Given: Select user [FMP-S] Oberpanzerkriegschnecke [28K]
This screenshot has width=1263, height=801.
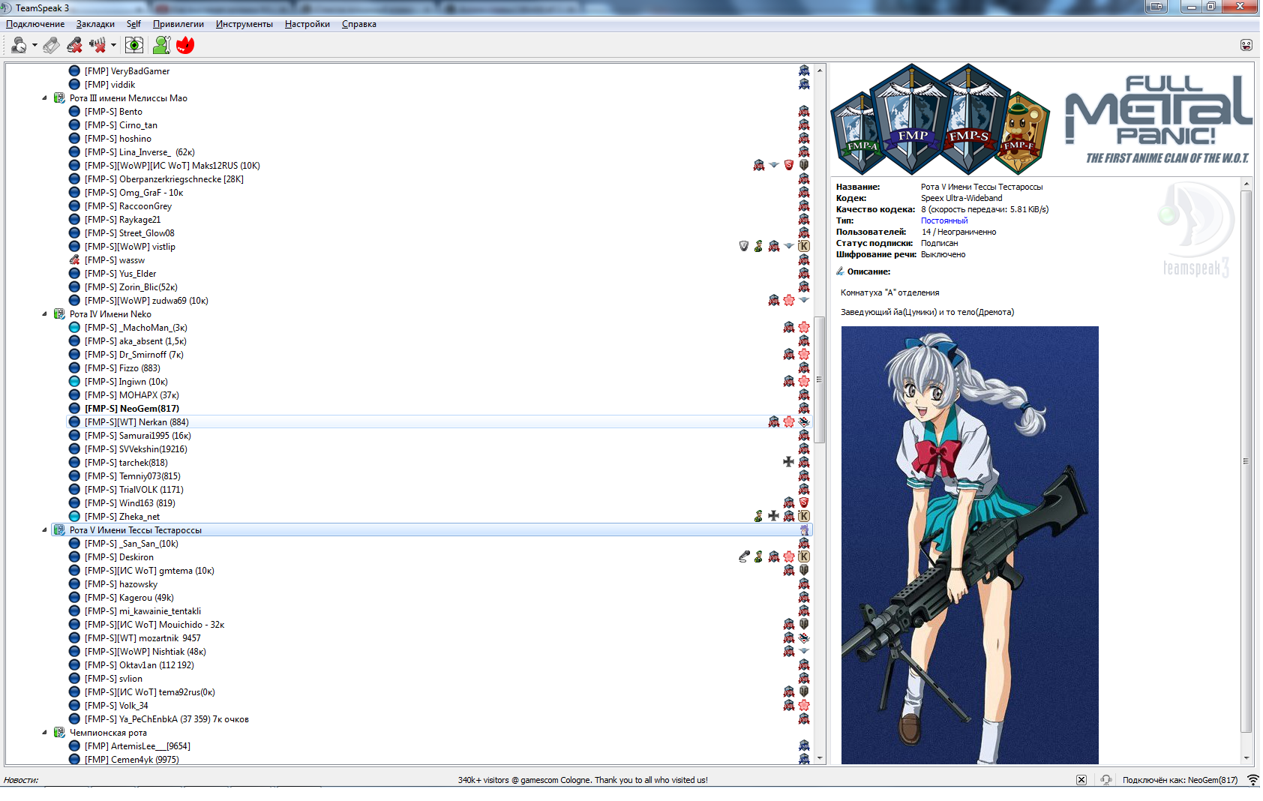Looking at the screenshot, I should click(x=164, y=179).
